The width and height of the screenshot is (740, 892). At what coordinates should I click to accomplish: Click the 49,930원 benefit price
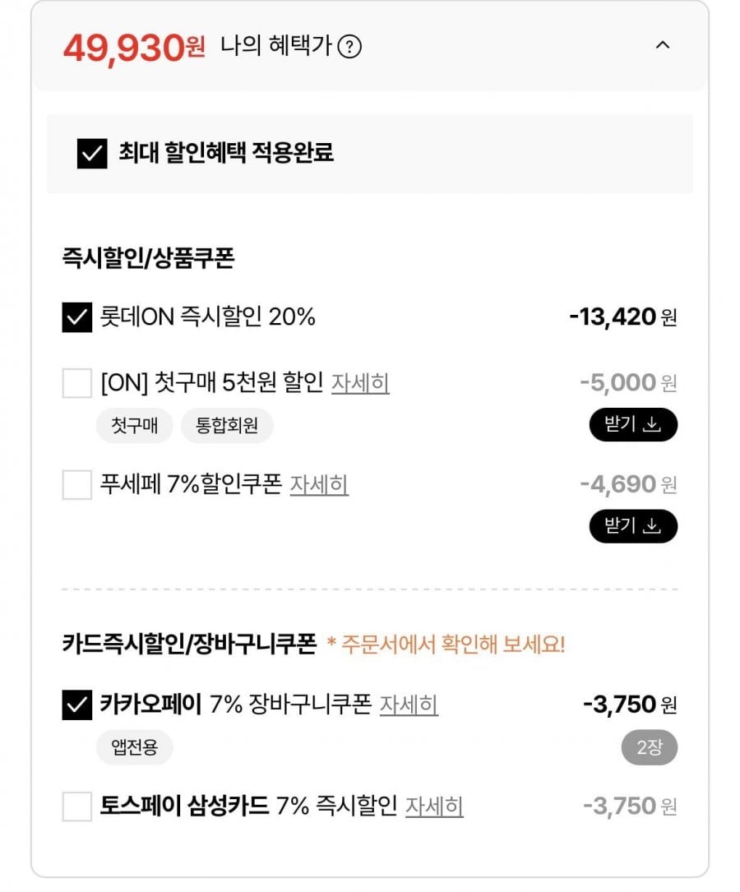point(134,48)
